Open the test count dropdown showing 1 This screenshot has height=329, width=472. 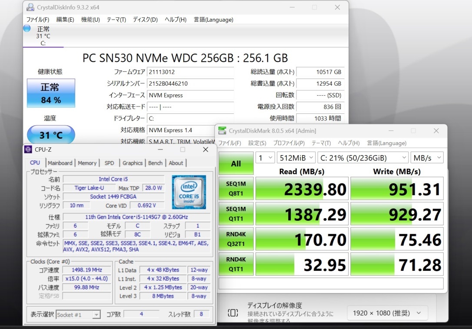click(x=265, y=158)
